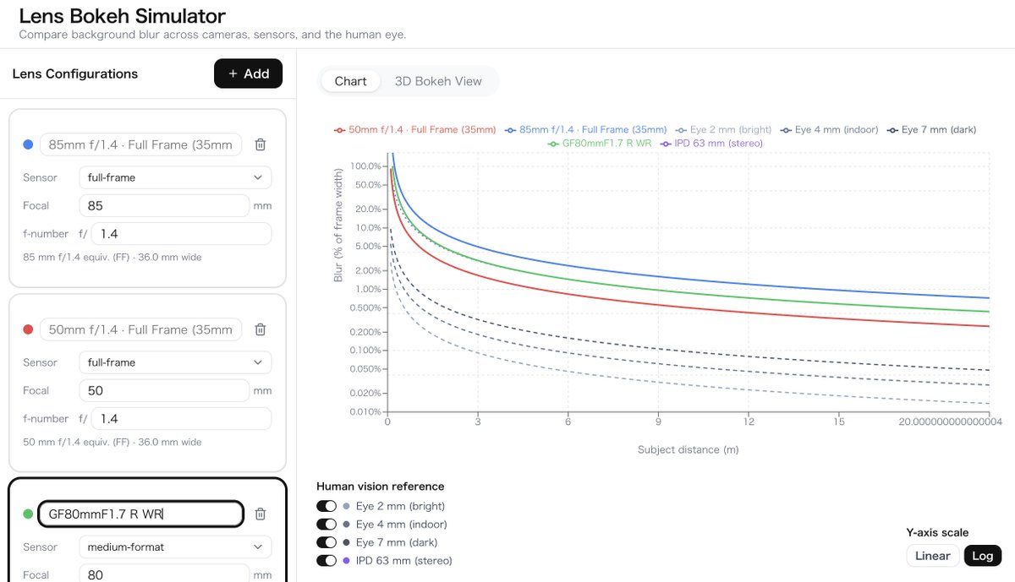1015x582 pixels.
Task: Add a new lens configuration
Action: pos(248,73)
